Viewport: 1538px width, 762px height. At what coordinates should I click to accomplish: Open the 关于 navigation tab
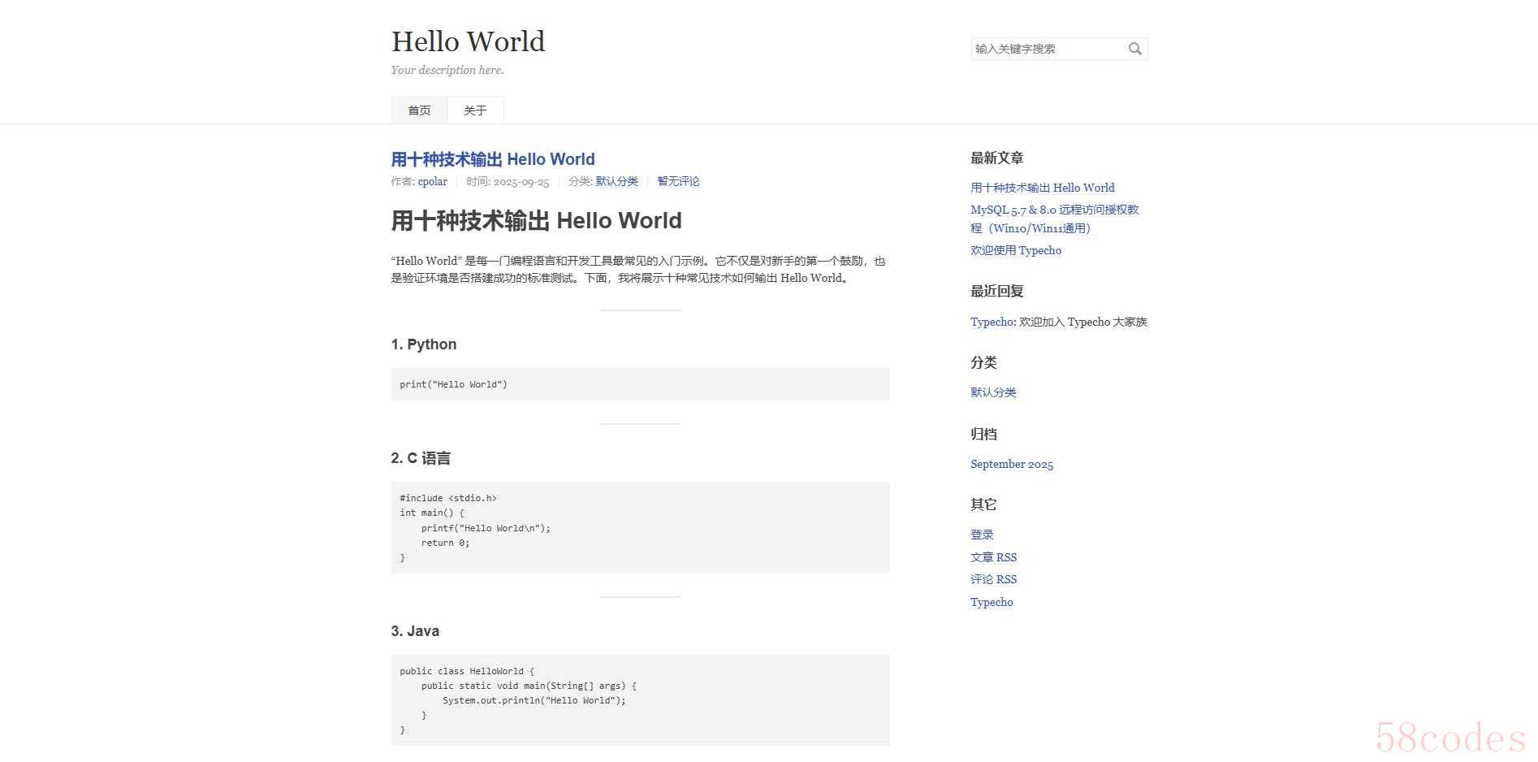475,110
